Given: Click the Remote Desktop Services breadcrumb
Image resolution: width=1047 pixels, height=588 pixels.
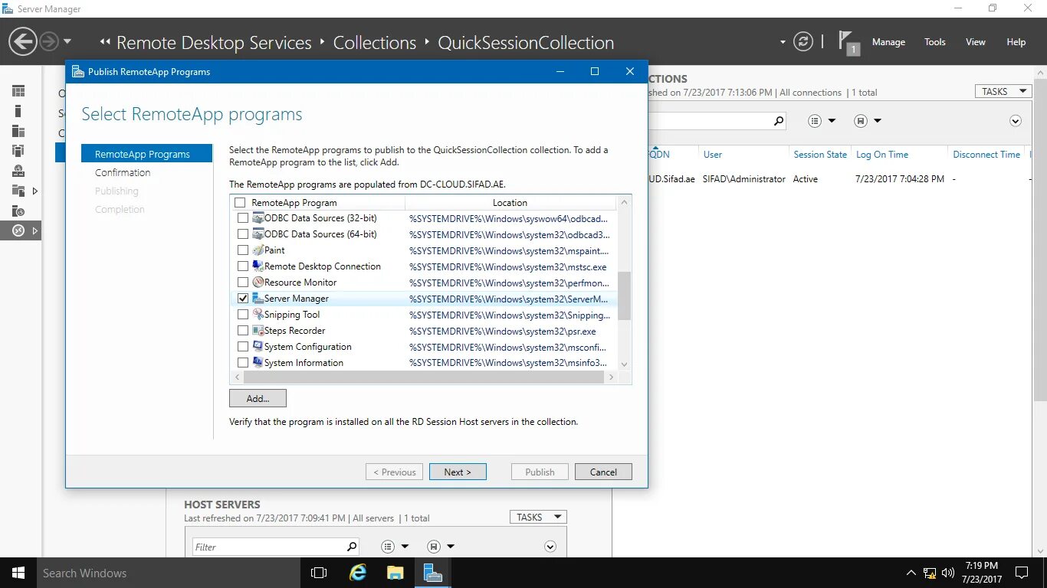Looking at the screenshot, I should pos(214,43).
